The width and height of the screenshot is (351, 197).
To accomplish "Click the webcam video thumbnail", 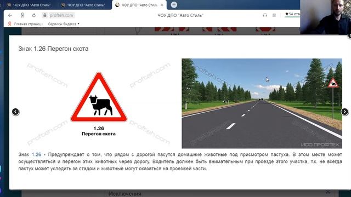I will (325, 17).
